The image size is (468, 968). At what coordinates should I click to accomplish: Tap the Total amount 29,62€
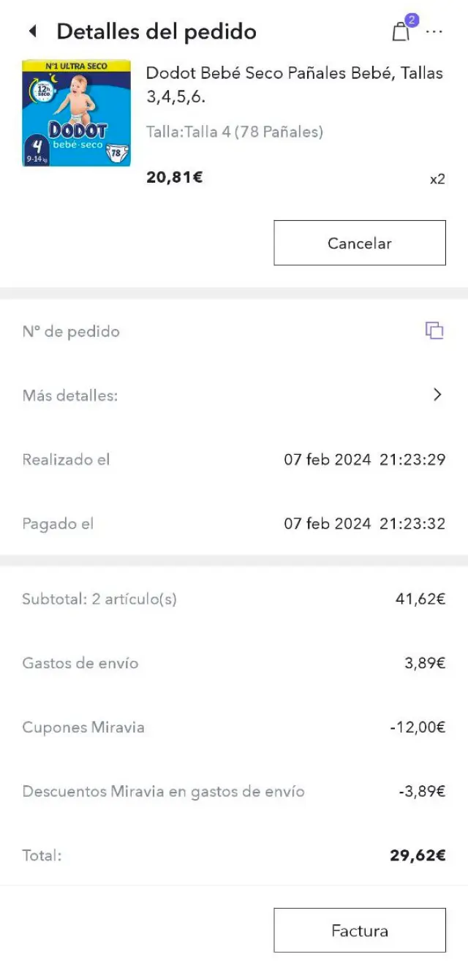(x=417, y=855)
